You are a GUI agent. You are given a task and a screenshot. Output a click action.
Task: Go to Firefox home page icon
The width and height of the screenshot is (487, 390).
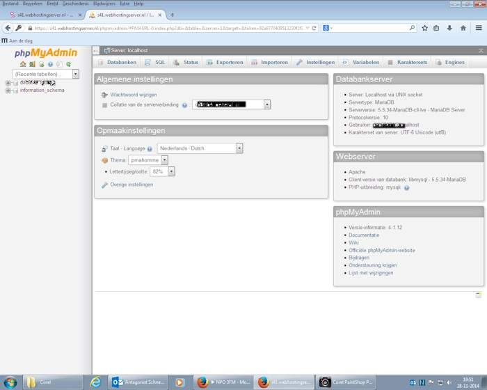pyautogui.click(x=463, y=28)
